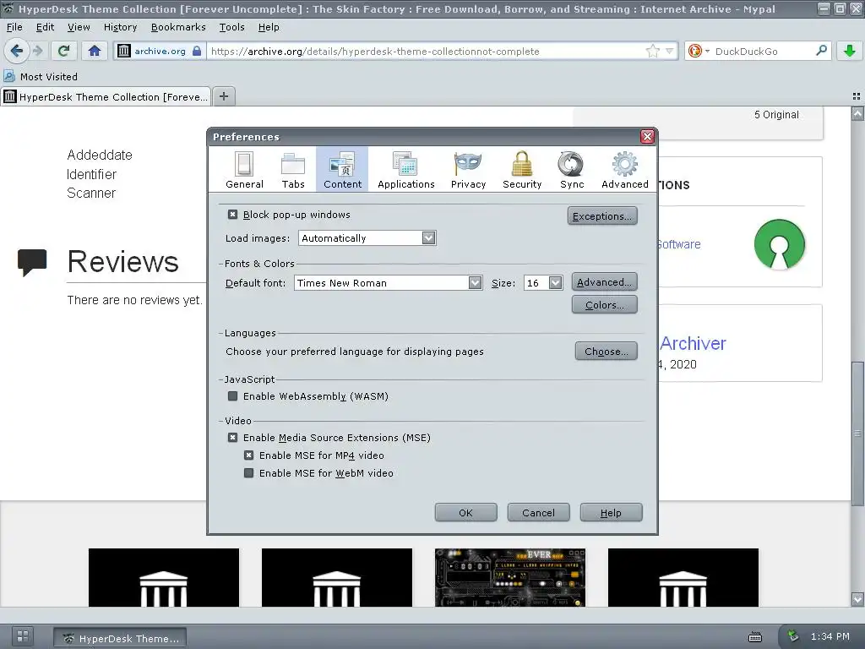Open a new tab with plus button
The height and width of the screenshot is (649, 865).
(x=223, y=96)
